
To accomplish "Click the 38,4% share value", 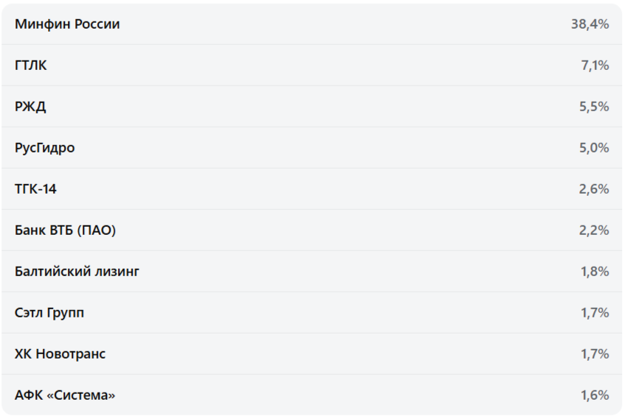I will tap(590, 24).
